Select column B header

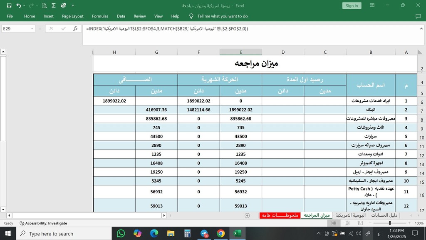pos(371,52)
